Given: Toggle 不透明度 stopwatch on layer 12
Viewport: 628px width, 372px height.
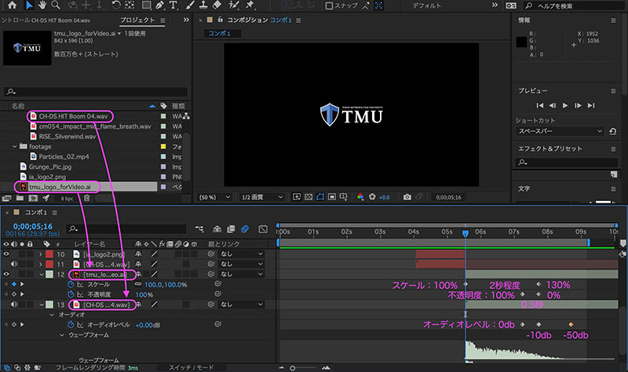Looking at the screenshot, I should (71, 294).
